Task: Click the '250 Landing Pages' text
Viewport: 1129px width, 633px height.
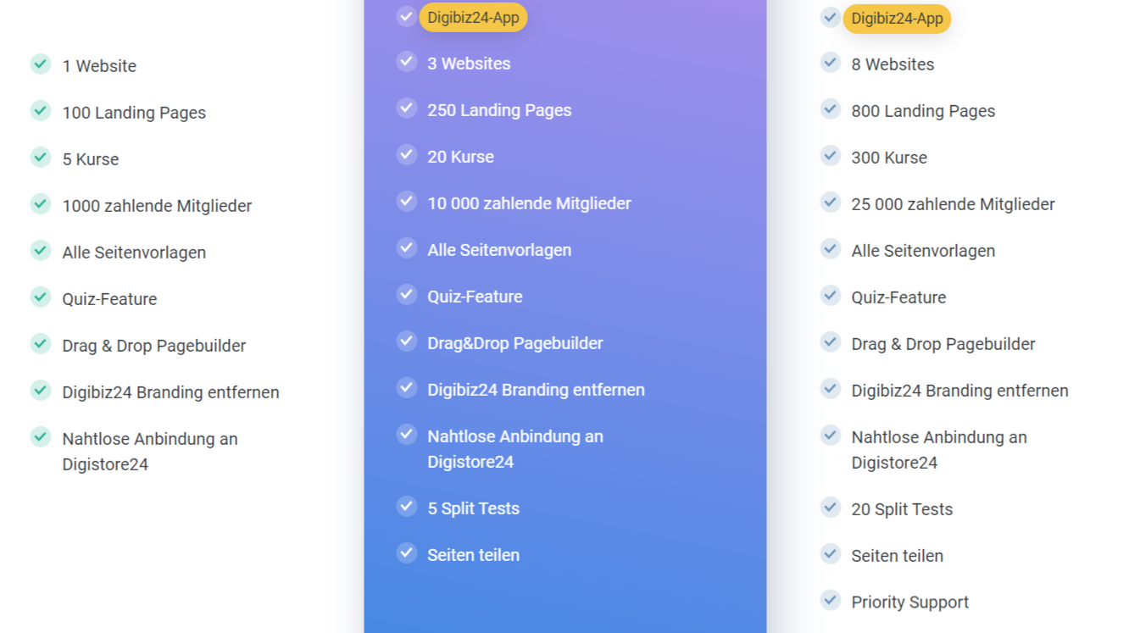Action: 499,110
